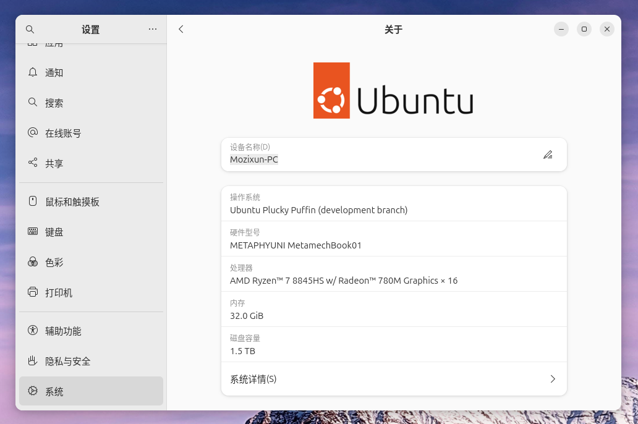Open 通知 notifications settings
Screen dimensions: 638x424
91,73
